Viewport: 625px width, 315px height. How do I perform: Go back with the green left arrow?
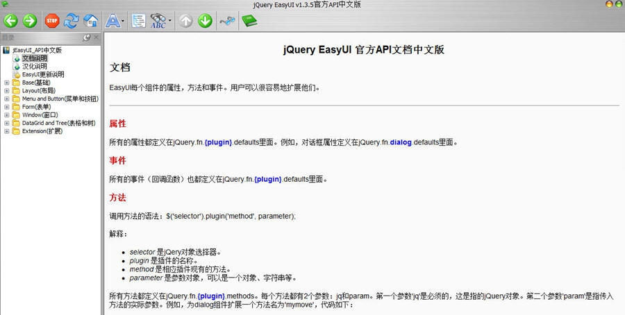(x=10, y=21)
